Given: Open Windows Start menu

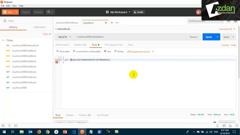Looking at the screenshot, I should tap(4, 132).
